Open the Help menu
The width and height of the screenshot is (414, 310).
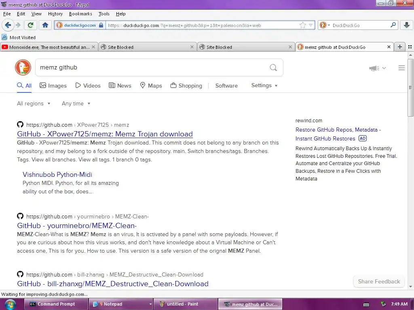pyautogui.click(x=120, y=14)
